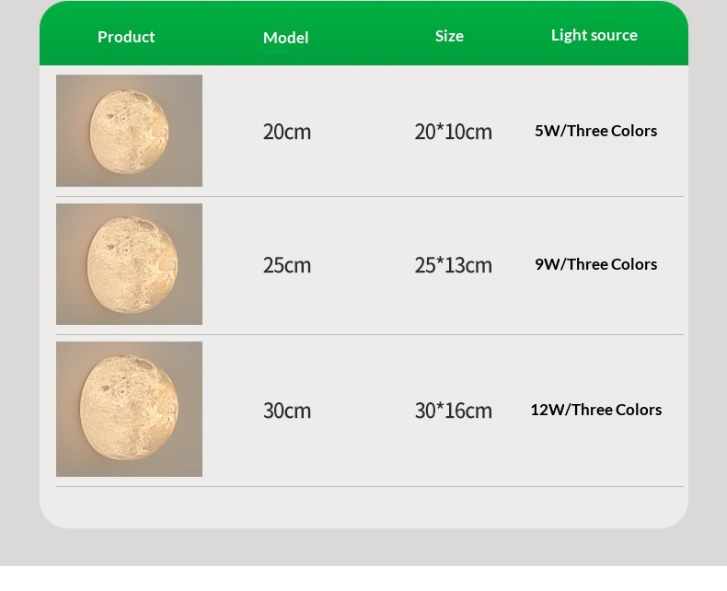Select the Product column header
The image size is (727, 591).
click(126, 37)
